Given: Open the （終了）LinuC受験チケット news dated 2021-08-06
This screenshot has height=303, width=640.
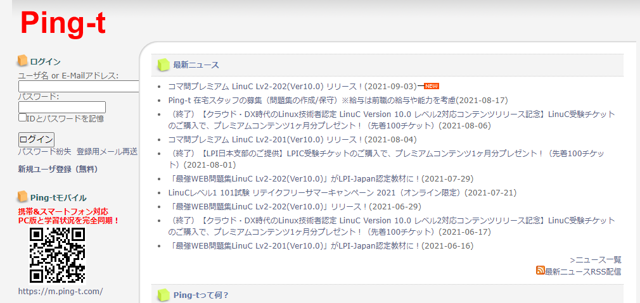Looking at the screenshot, I should tap(392, 120).
